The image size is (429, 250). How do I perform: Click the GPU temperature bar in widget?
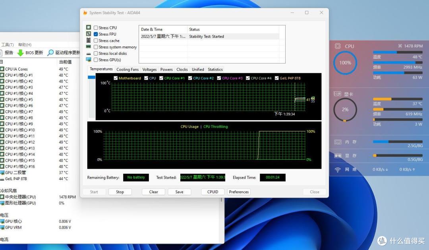pyautogui.click(x=398, y=99)
